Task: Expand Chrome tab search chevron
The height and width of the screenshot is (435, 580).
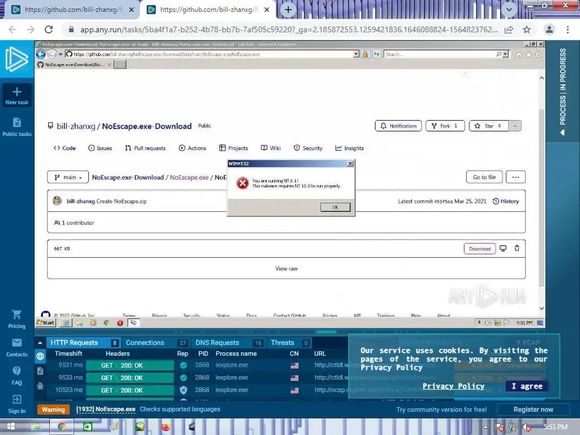Action: pos(509,10)
